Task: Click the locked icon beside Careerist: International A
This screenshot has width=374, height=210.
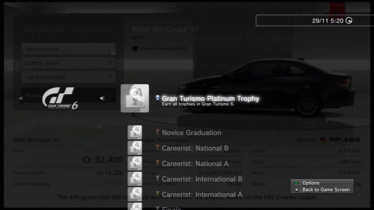Action: coord(135,194)
